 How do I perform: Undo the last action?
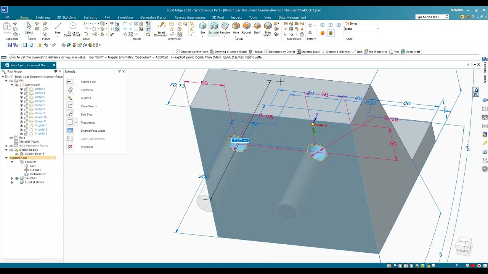46,45
